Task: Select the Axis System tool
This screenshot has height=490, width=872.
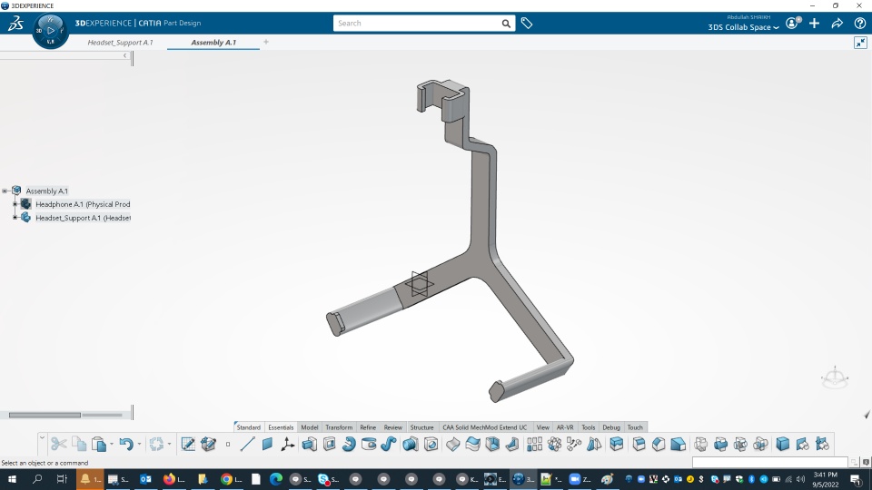Action: pos(288,444)
